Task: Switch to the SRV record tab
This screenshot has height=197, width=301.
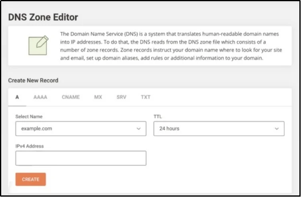Action: (x=121, y=97)
